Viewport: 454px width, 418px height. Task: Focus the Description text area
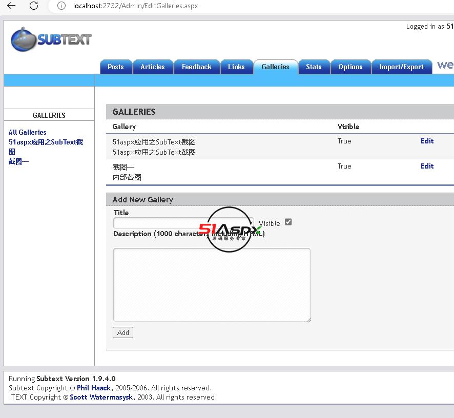[212, 284]
